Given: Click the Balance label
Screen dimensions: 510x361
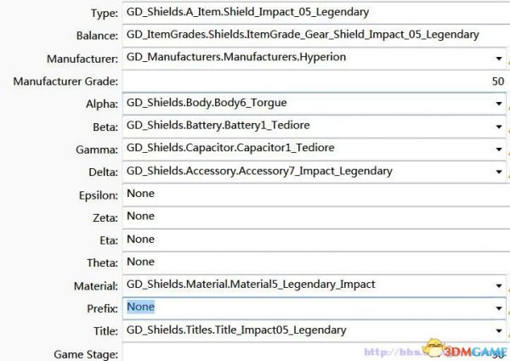Looking at the screenshot, I should 97,36.
